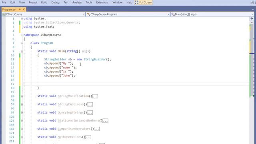The width and height of the screenshot is (256, 144).
Task: Collapse the Main method block
Action: pyautogui.click(x=22, y=51)
